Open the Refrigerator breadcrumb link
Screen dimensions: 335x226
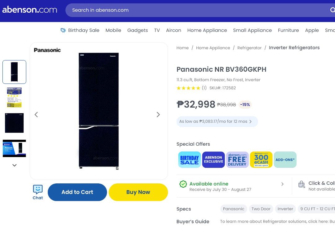[x=249, y=48]
